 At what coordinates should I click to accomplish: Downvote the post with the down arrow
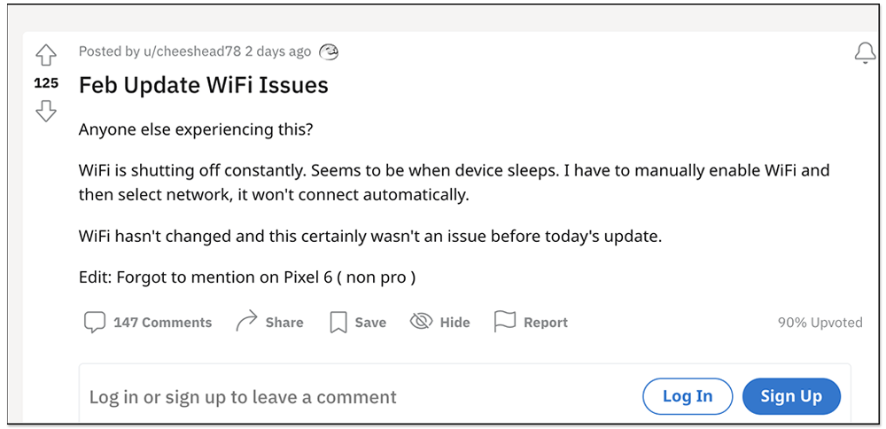click(46, 111)
